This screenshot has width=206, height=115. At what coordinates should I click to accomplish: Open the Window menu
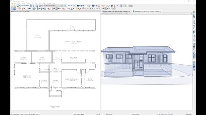(x=49, y=3)
